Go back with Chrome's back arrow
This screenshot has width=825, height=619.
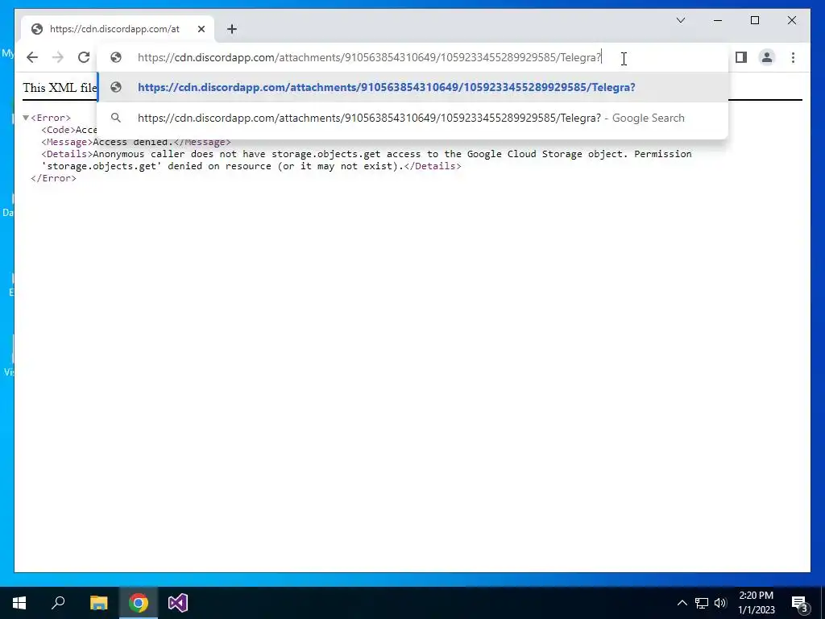pyautogui.click(x=32, y=57)
